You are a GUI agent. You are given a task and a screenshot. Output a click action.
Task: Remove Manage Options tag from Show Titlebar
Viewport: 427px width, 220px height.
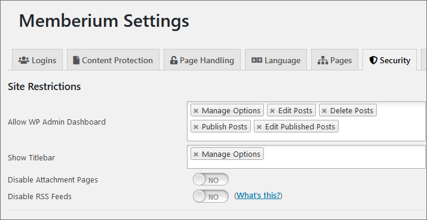(195, 154)
